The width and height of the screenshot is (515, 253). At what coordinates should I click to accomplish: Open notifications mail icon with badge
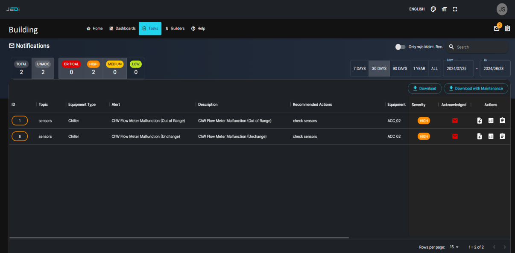497,28
